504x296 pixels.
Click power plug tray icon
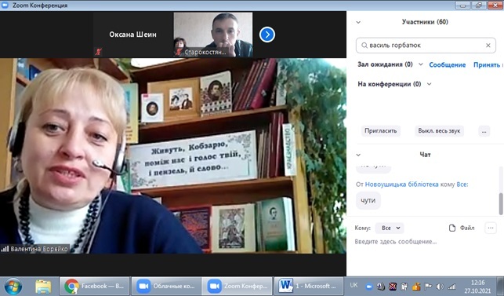(404, 286)
